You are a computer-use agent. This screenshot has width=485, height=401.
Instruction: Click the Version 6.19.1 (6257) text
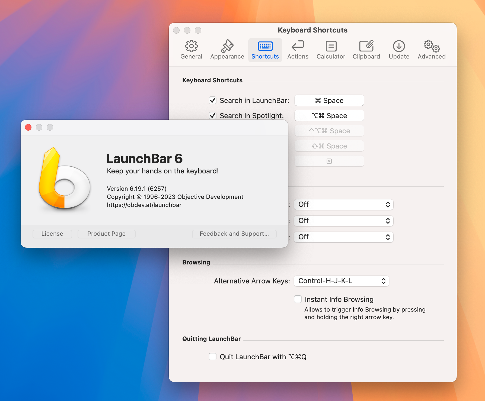137,189
